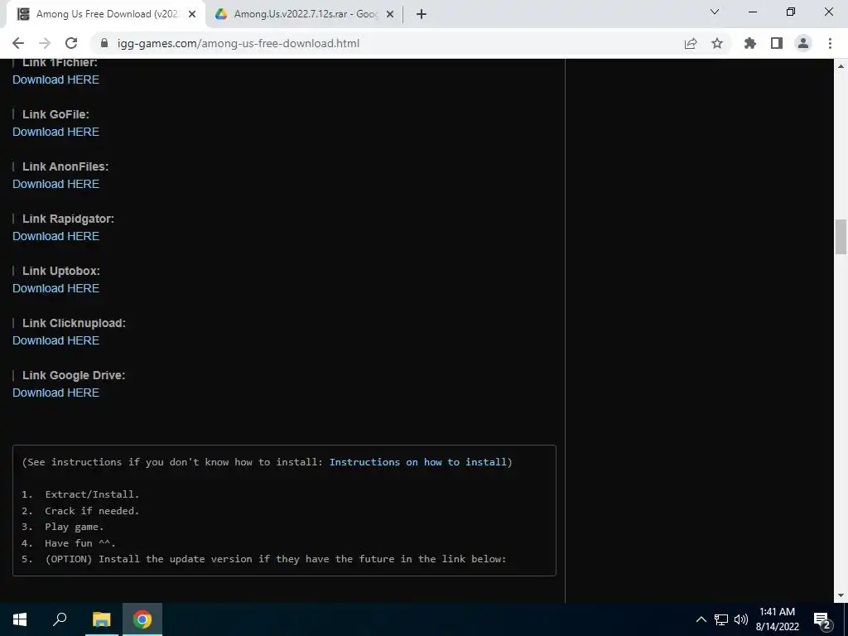848x636 pixels.
Task: Select the 'Play game.' step text
Action: (x=74, y=527)
